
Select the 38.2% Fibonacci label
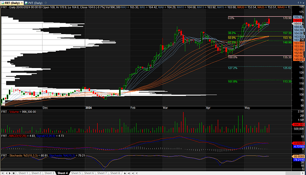pos(231,33)
